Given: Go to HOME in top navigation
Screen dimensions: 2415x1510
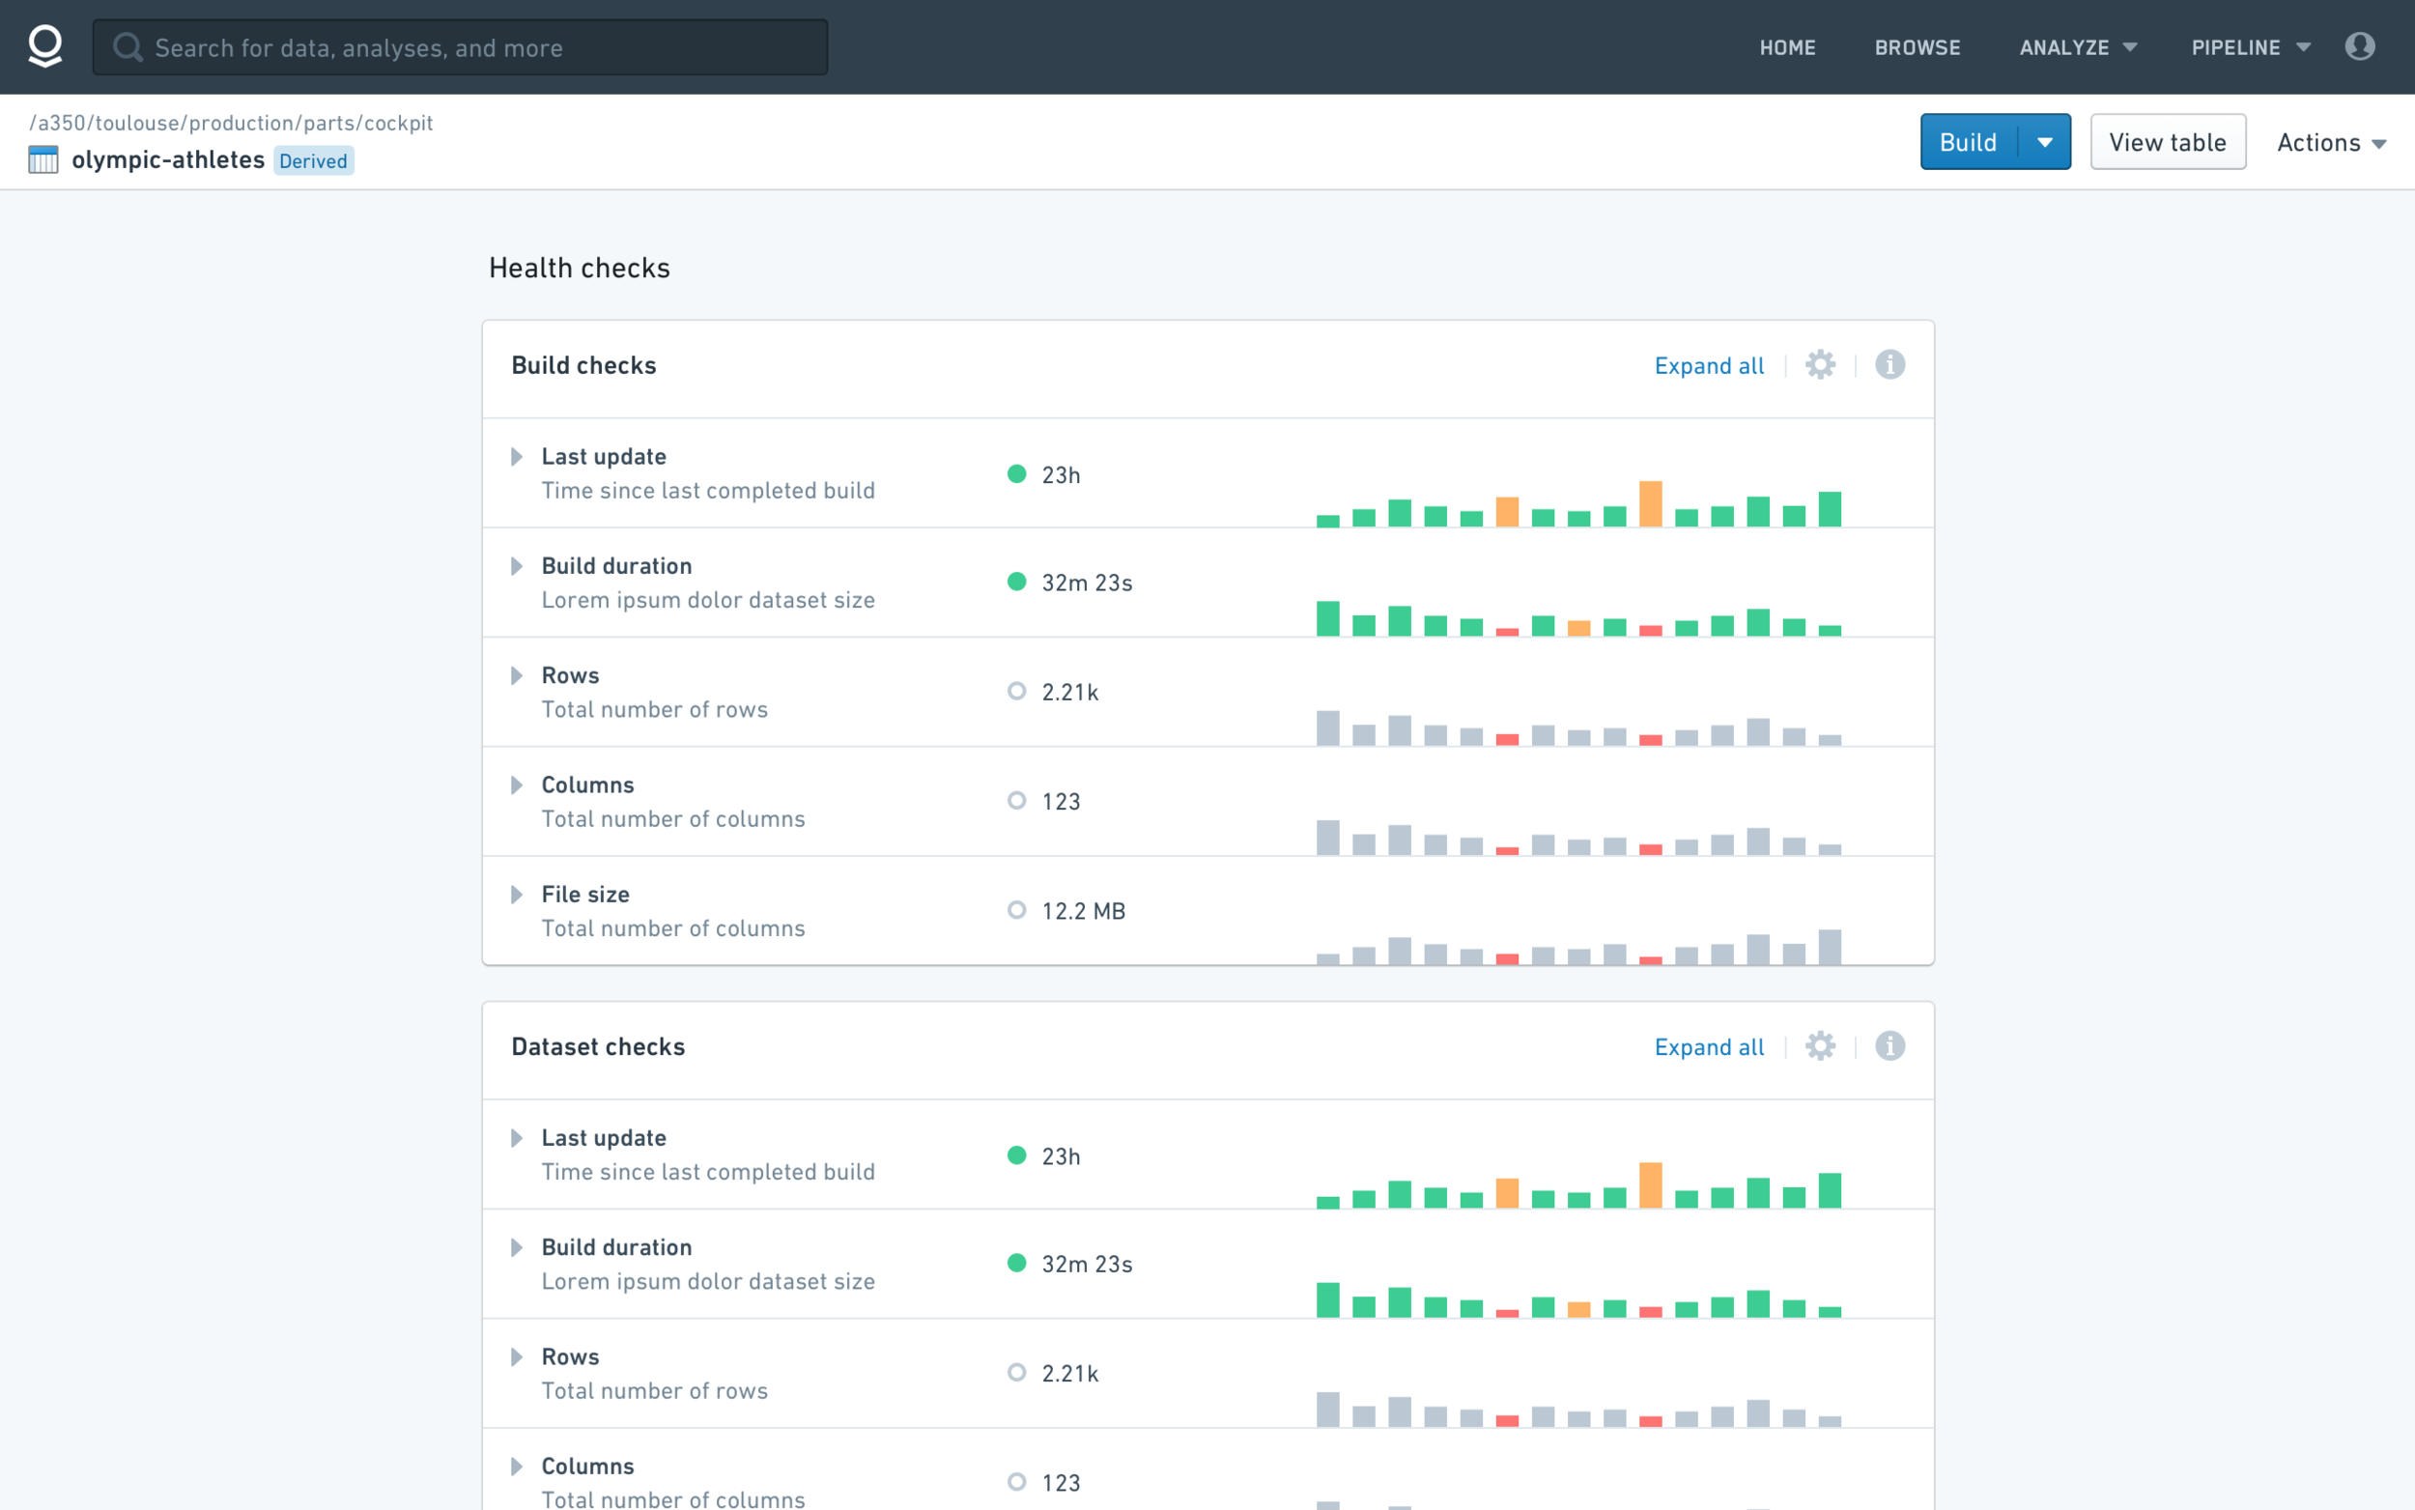Looking at the screenshot, I should [x=1787, y=48].
